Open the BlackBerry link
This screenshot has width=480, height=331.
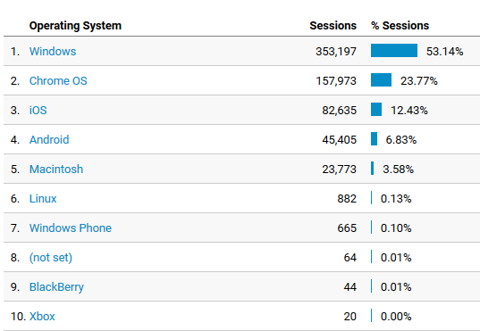(x=56, y=287)
